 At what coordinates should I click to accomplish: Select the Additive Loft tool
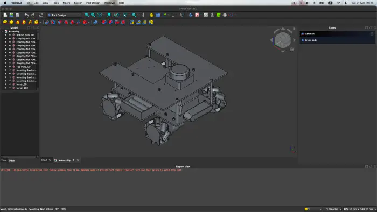click(18, 22)
